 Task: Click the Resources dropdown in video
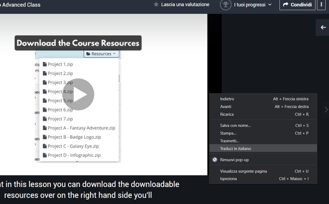click(x=101, y=54)
